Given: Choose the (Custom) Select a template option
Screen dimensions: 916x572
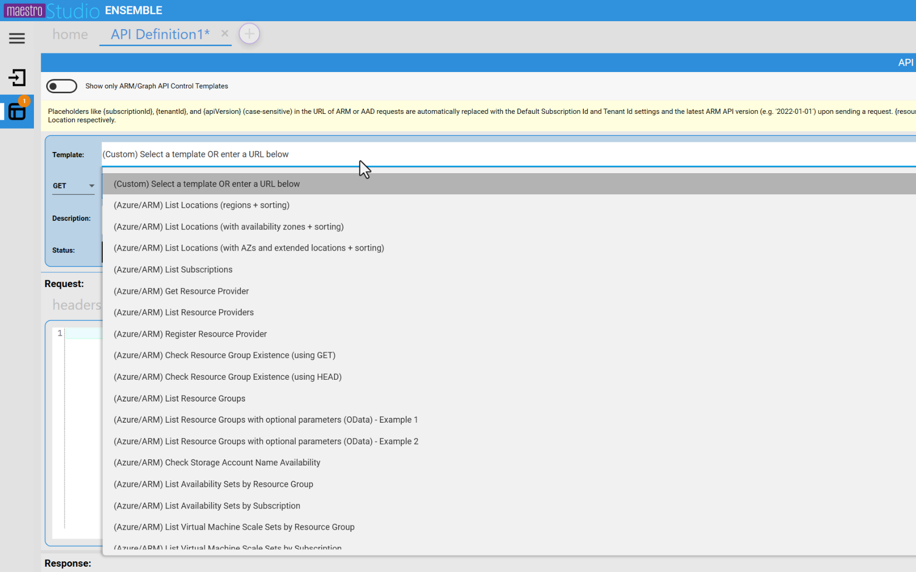Looking at the screenshot, I should point(207,184).
